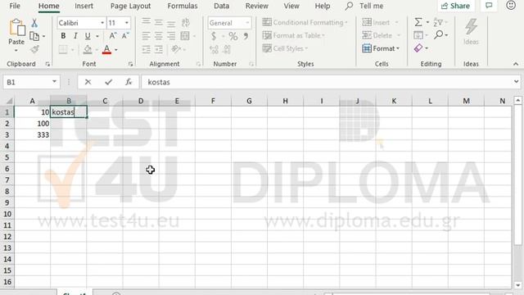Click the Insert cells button
This screenshot has height=295, width=524.
point(377,22)
